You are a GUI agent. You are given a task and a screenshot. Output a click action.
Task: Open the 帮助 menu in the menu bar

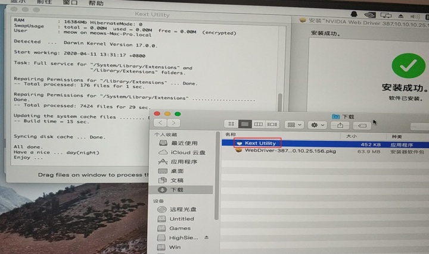(96, 3)
